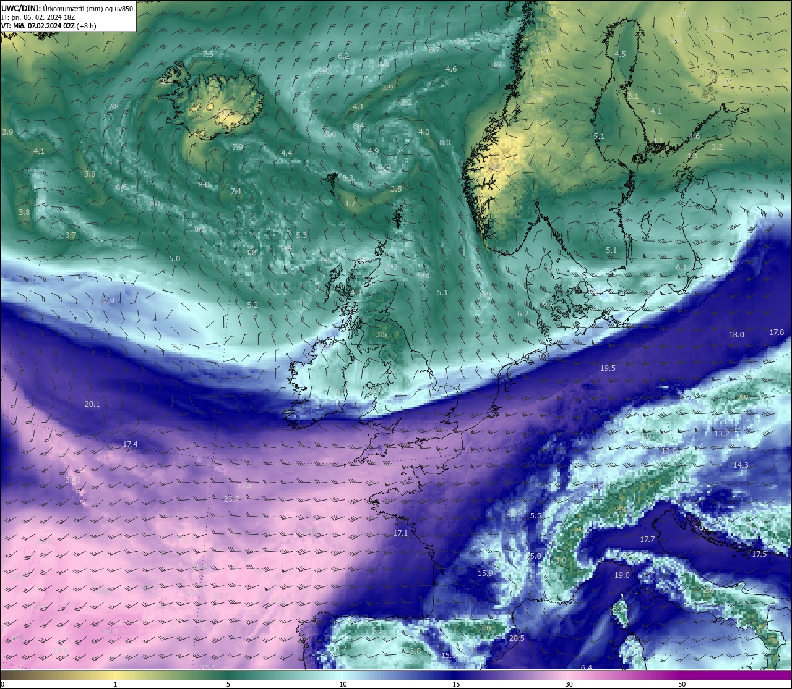Click the legend tick label 15

point(456,683)
